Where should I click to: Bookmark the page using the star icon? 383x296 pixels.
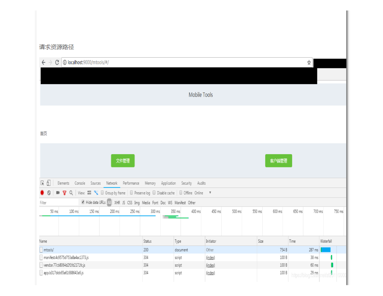pos(309,63)
